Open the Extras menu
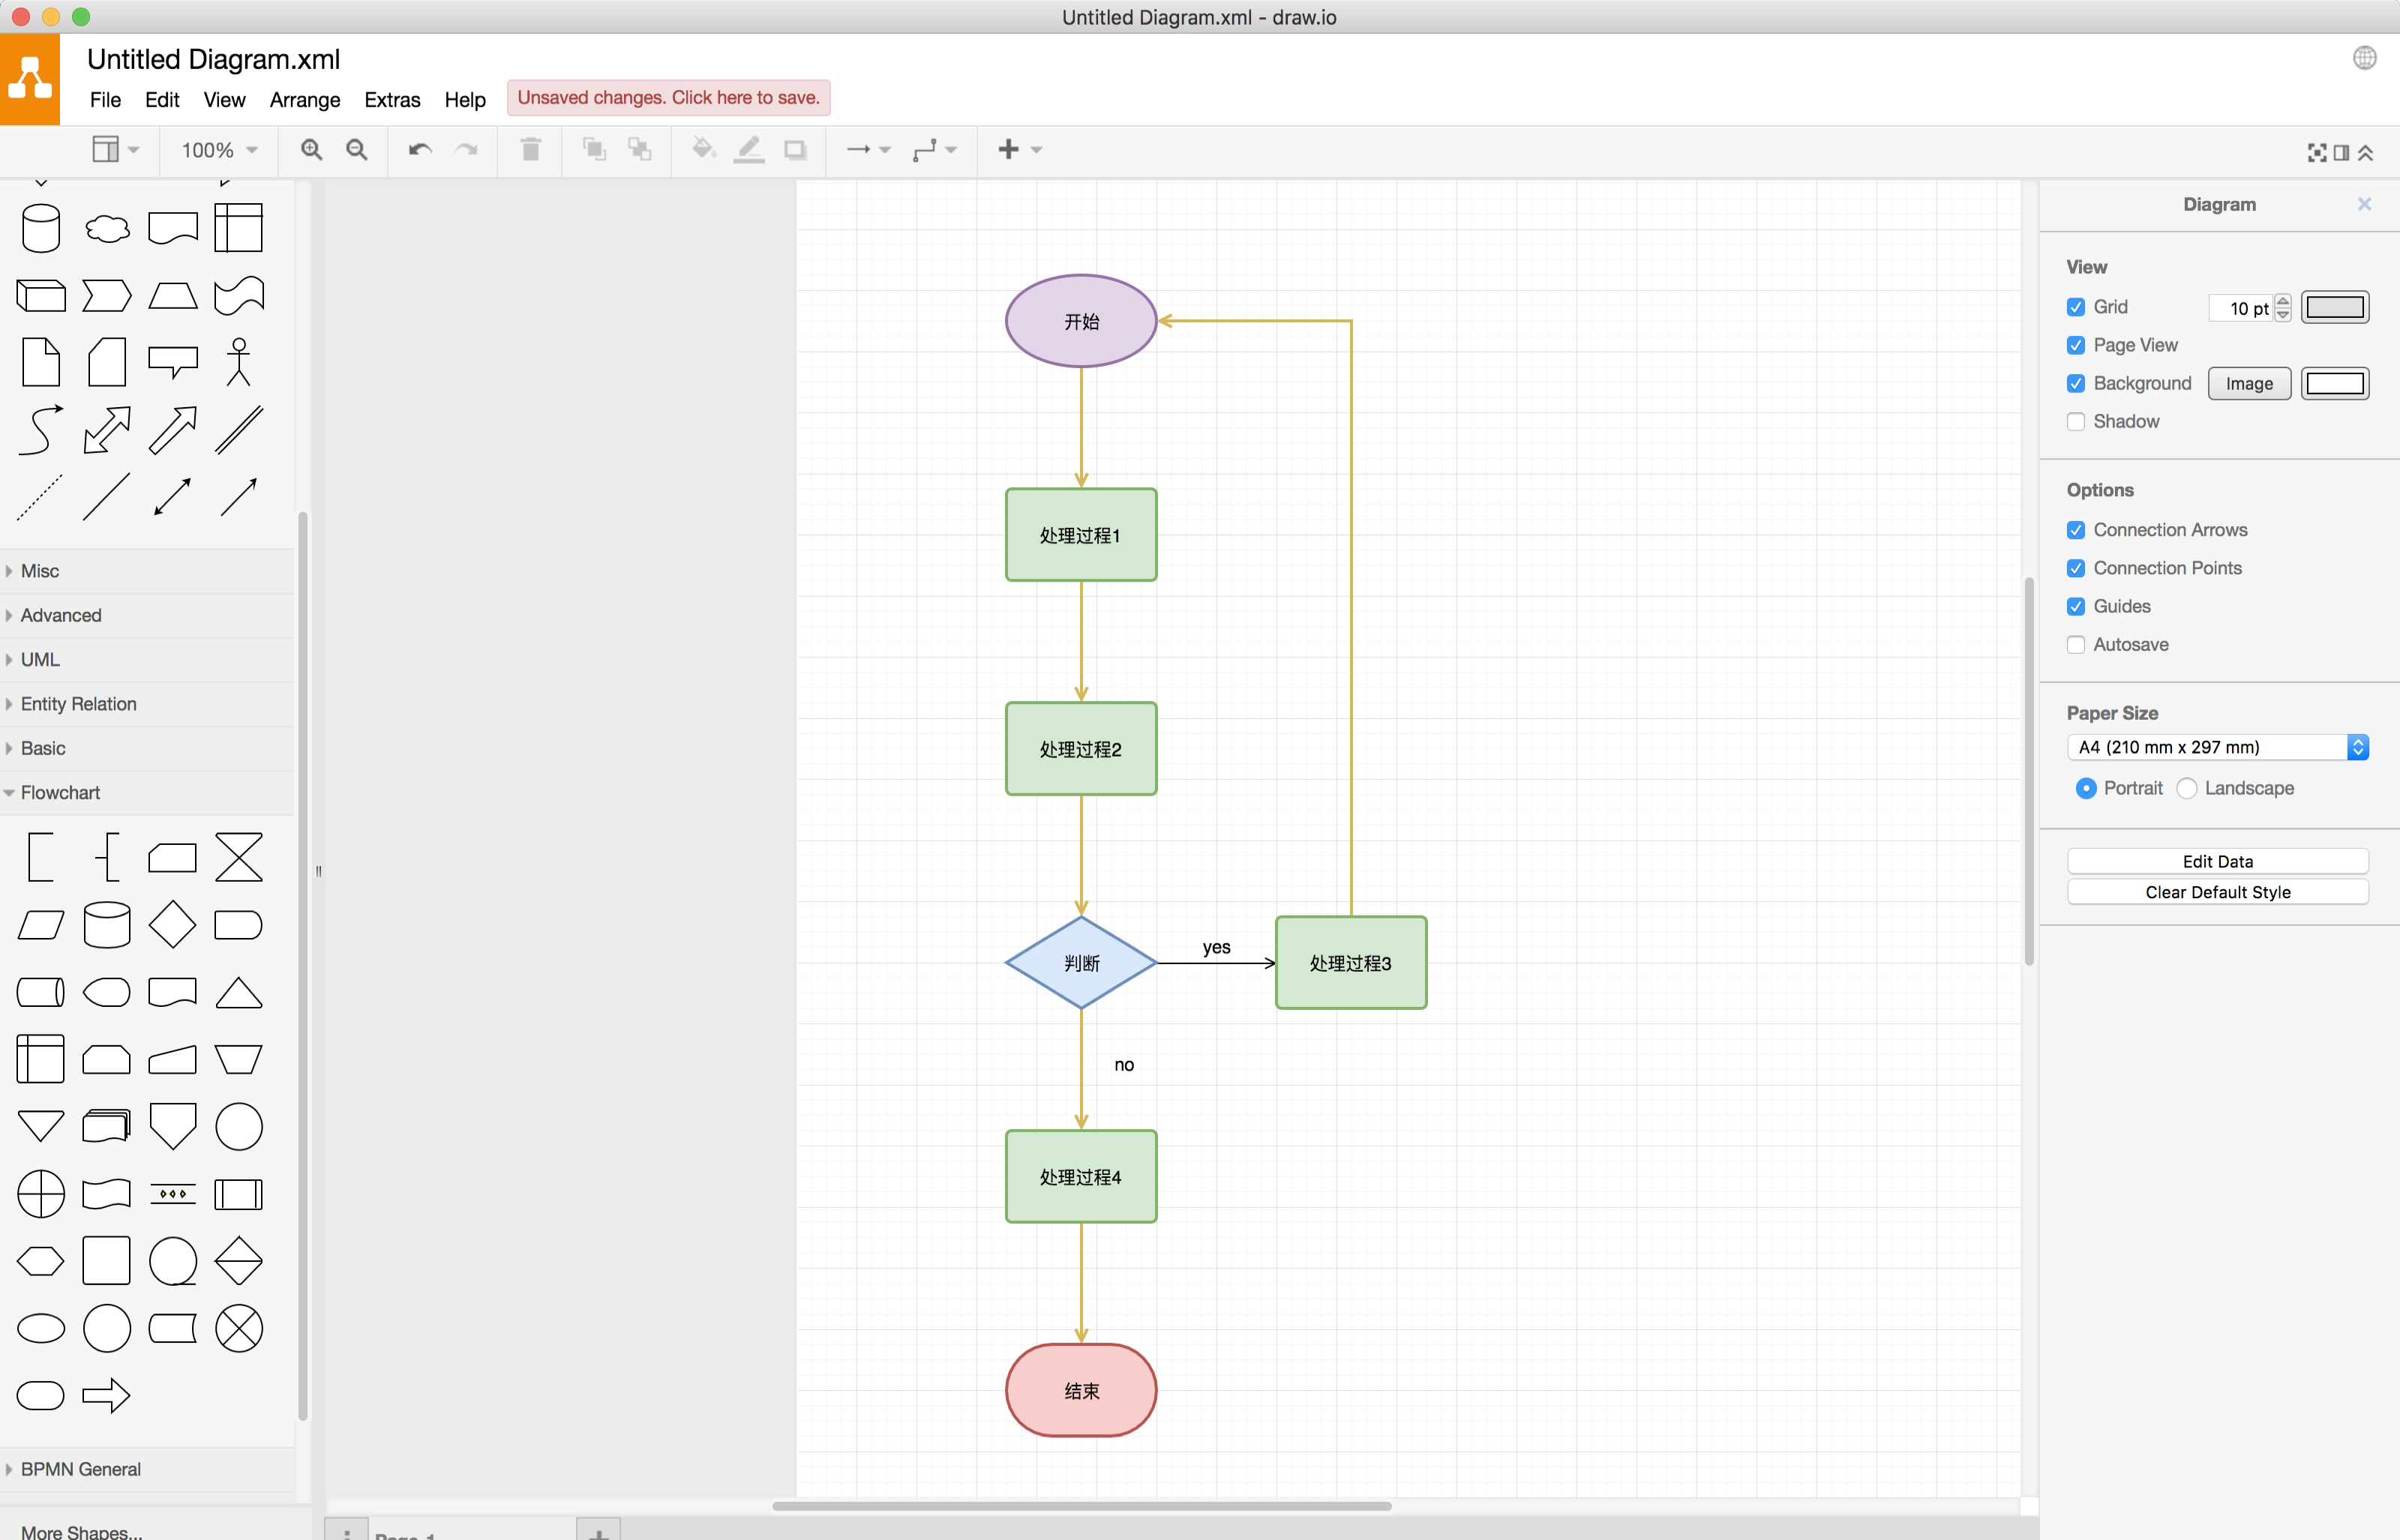The height and width of the screenshot is (1540, 2400). [392, 100]
